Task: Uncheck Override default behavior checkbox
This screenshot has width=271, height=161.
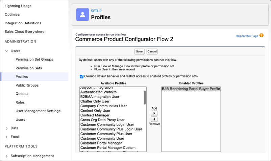Action: (x=81, y=76)
